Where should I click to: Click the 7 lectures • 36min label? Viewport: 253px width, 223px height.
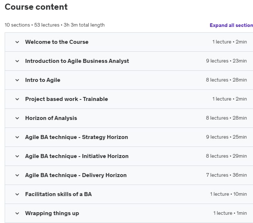point(226,175)
